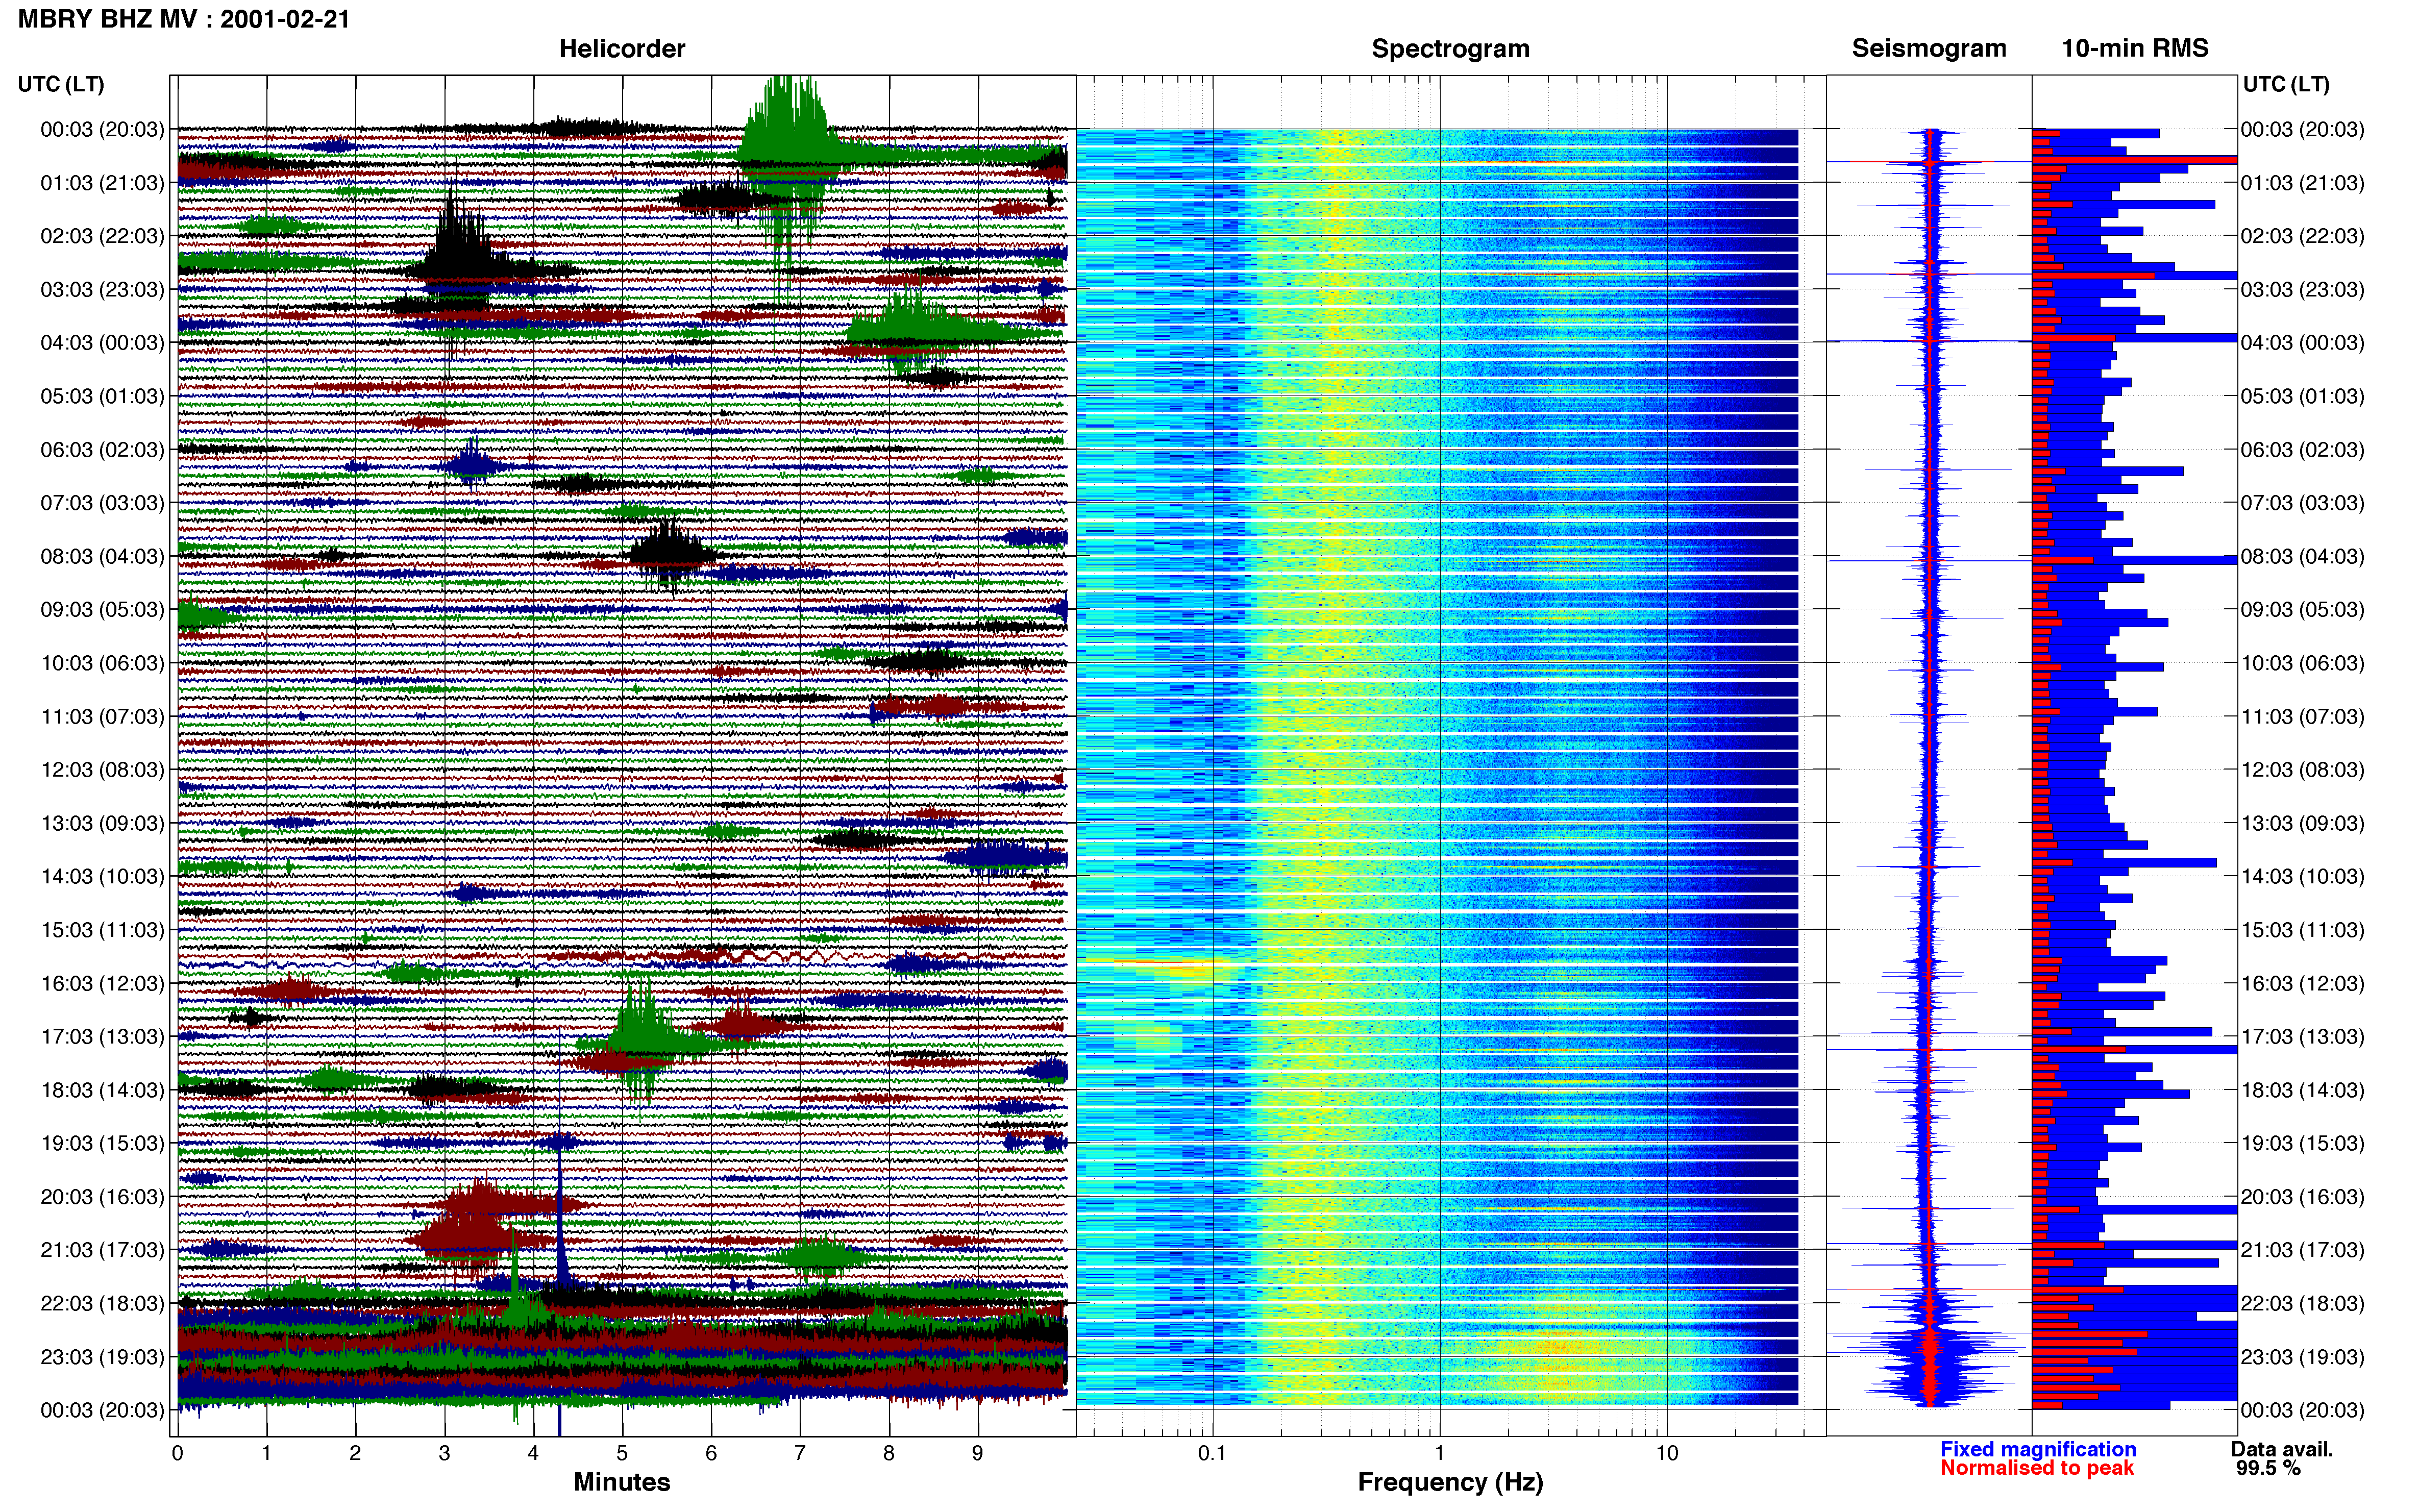2419x1512 pixels.
Task: Click frequency tick '1' on spectrogram axis
Action: pos(1439,1453)
